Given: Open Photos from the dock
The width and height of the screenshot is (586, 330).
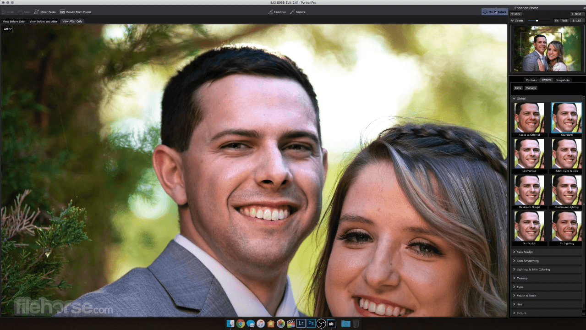Looking at the screenshot, I should (x=281, y=324).
